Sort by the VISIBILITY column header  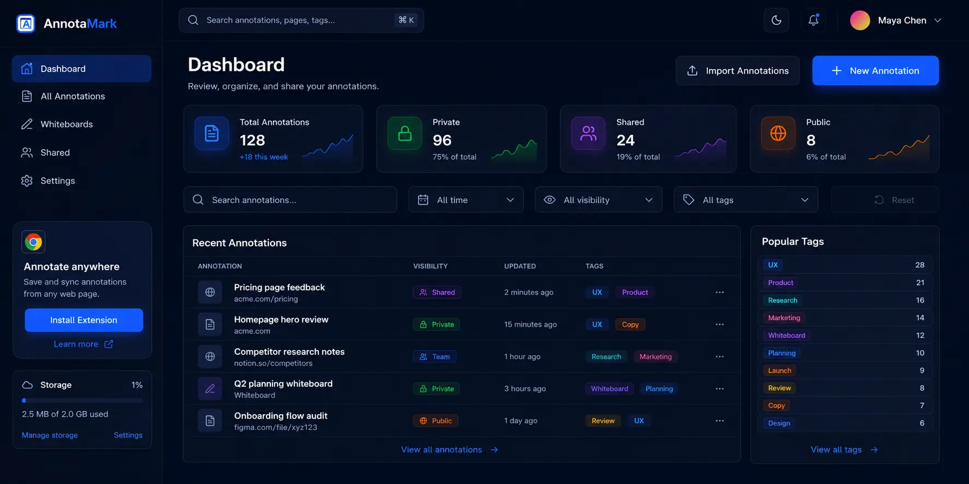(430, 266)
